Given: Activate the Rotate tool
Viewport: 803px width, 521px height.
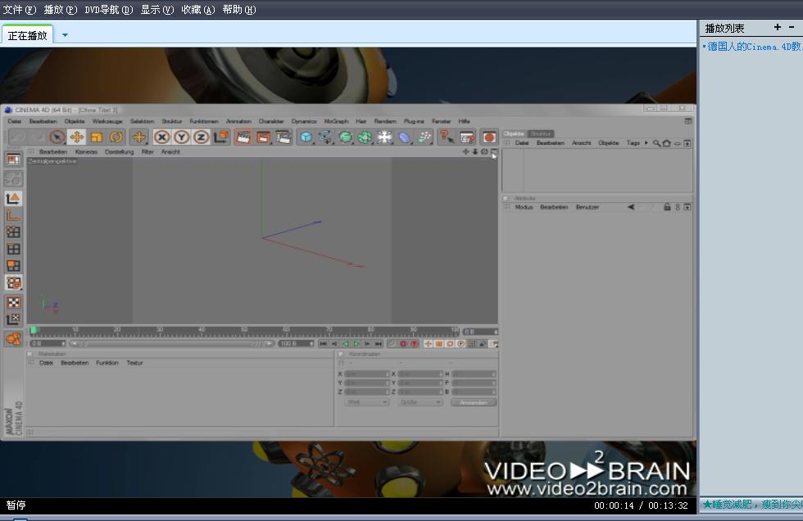Looking at the screenshot, I should (116, 137).
